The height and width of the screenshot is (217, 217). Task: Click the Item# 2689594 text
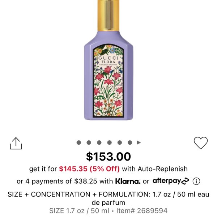click(142, 211)
